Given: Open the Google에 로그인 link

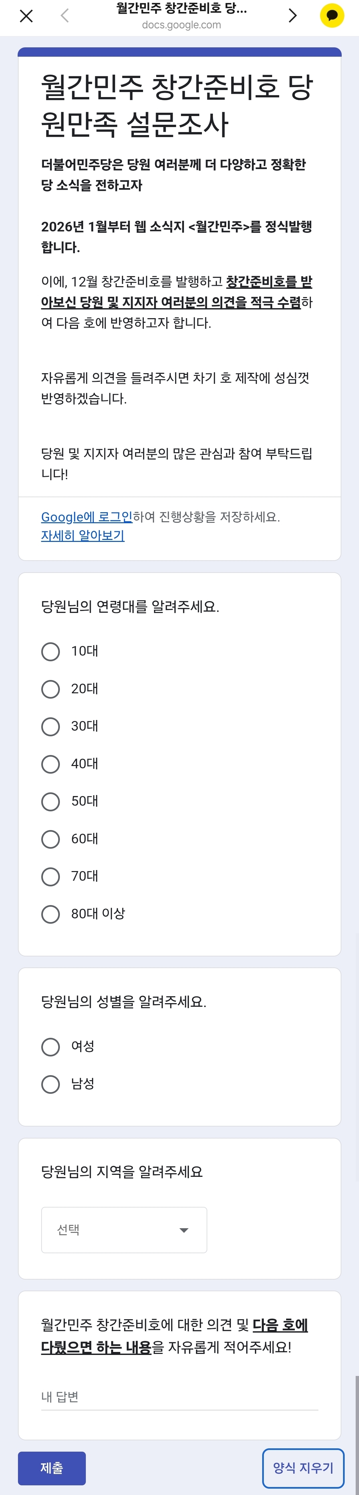Looking at the screenshot, I should tap(87, 517).
